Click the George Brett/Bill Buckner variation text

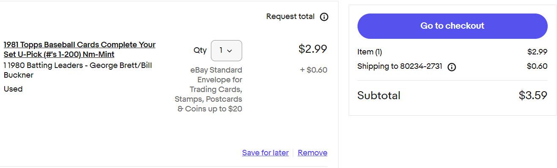78,70
